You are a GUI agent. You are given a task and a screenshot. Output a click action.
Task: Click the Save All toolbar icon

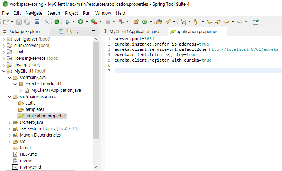[x=27, y=22]
